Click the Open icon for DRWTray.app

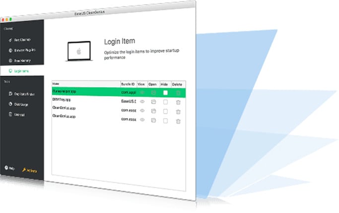tap(153, 102)
